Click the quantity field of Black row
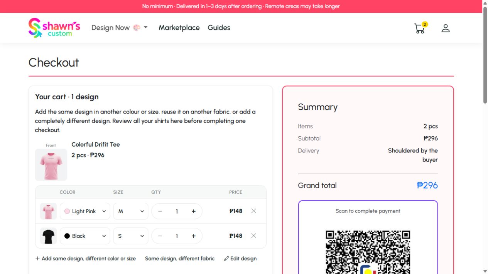 click(177, 236)
